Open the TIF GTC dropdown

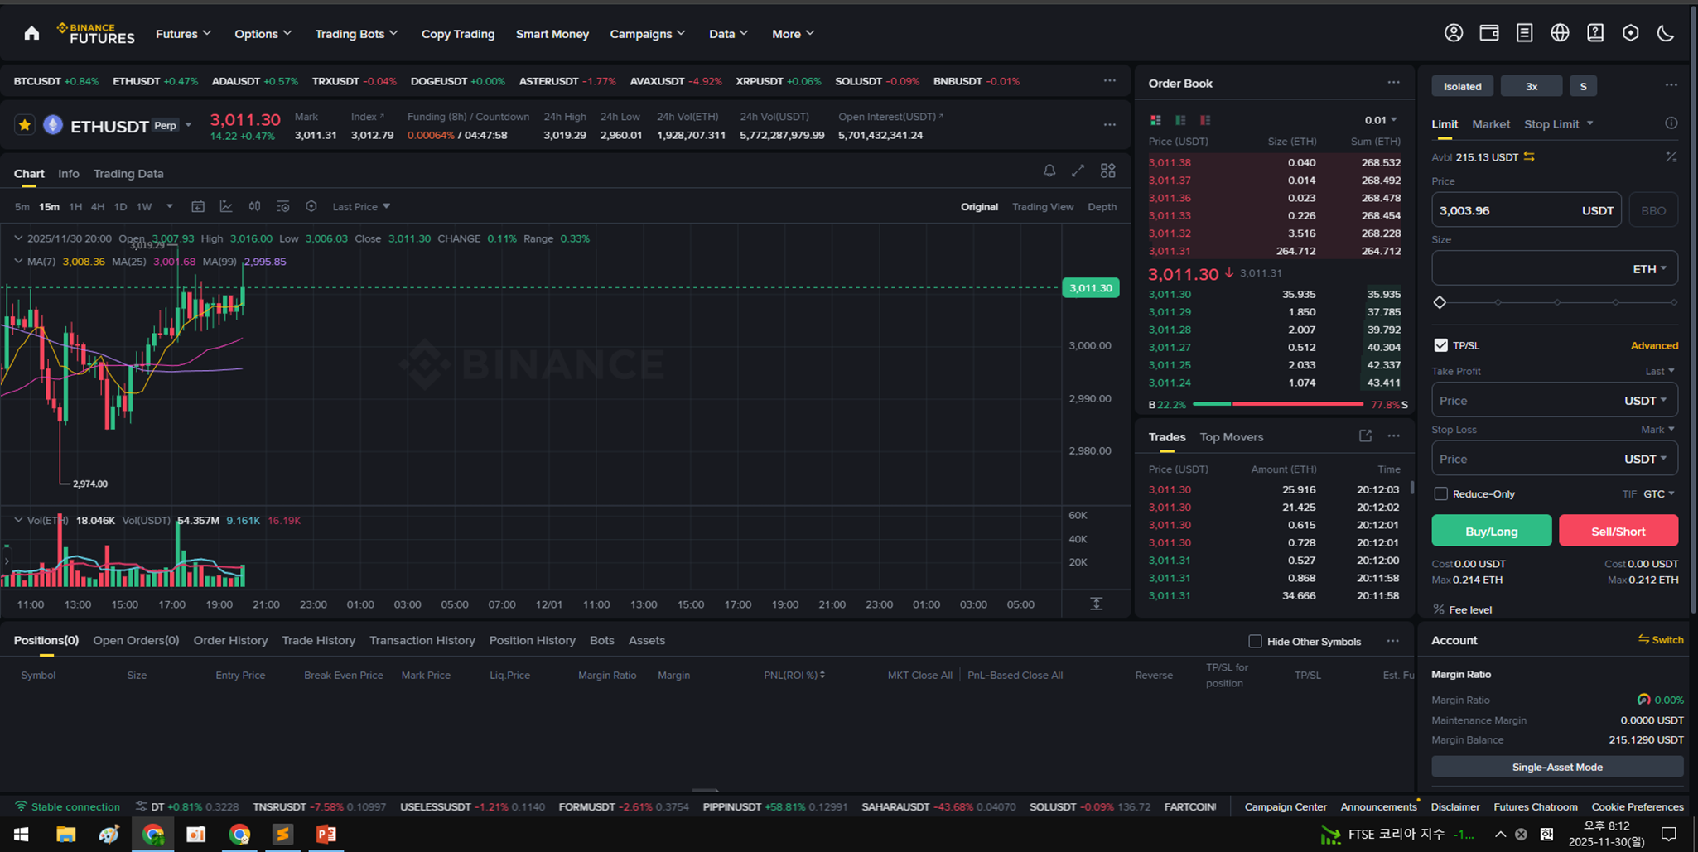(1659, 493)
